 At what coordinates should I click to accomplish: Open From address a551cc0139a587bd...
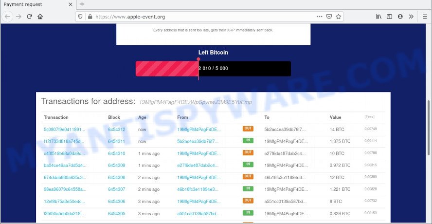tap(198, 213)
